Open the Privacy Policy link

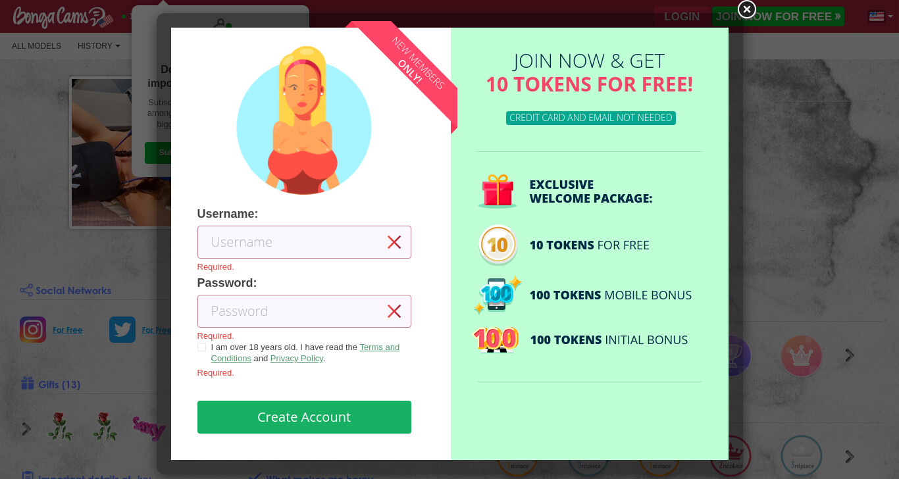(297, 359)
